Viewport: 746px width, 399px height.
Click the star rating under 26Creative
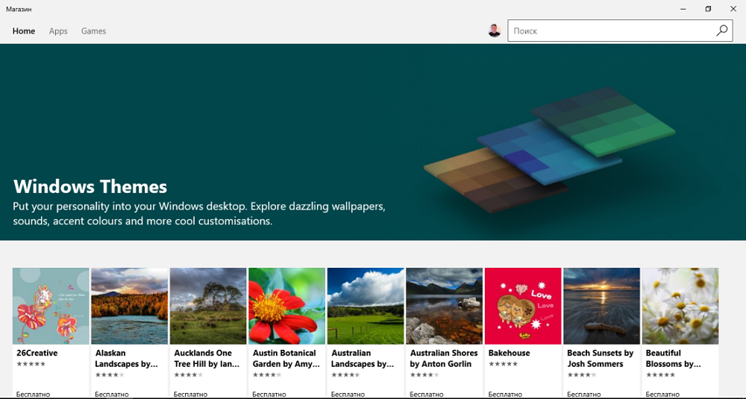[x=31, y=364]
